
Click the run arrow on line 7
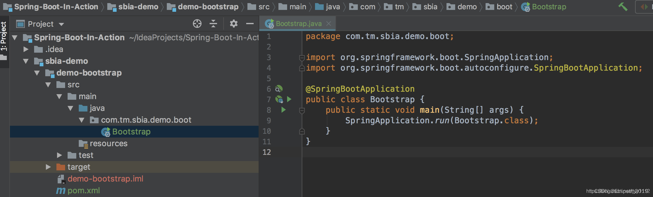point(289,99)
